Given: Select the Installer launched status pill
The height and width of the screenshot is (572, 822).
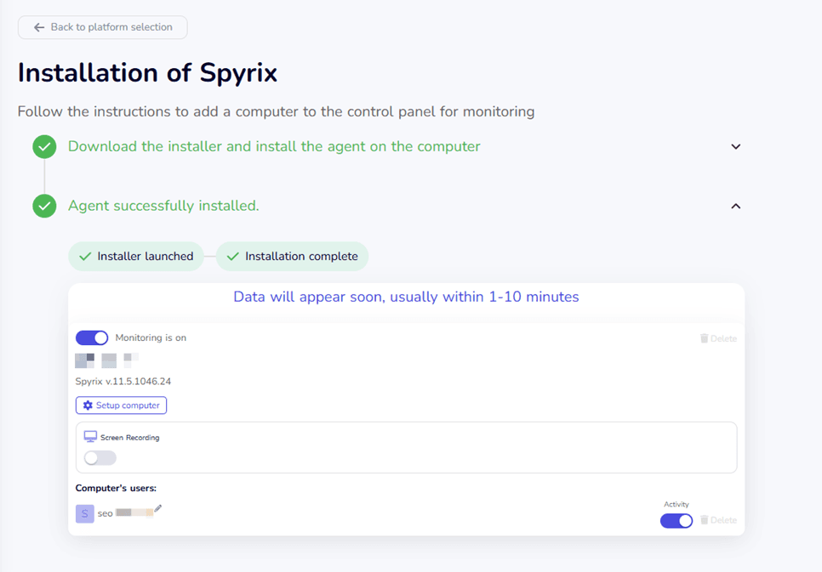Looking at the screenshot, I should (136, 256).
